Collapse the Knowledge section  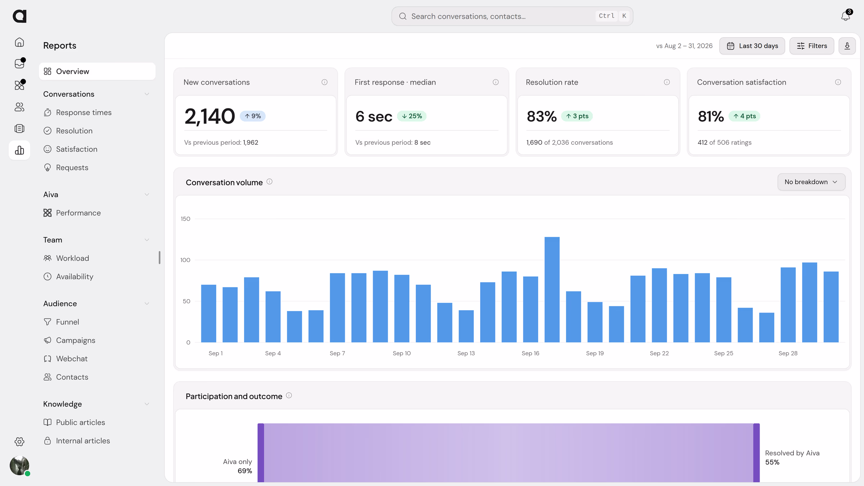(x=147, y=404)
